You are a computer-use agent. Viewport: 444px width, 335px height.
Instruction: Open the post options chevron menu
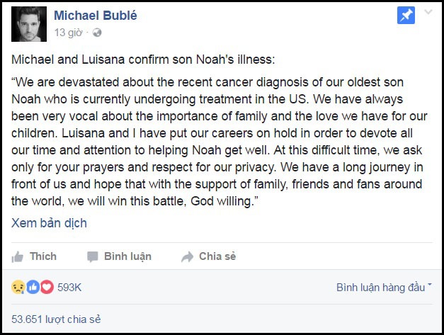[428, 13]
